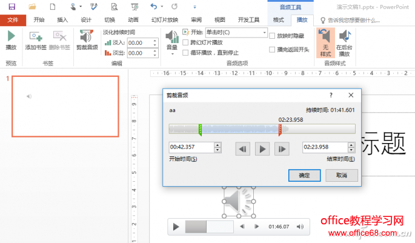Switch to the 切换 tab

point(110,20)
